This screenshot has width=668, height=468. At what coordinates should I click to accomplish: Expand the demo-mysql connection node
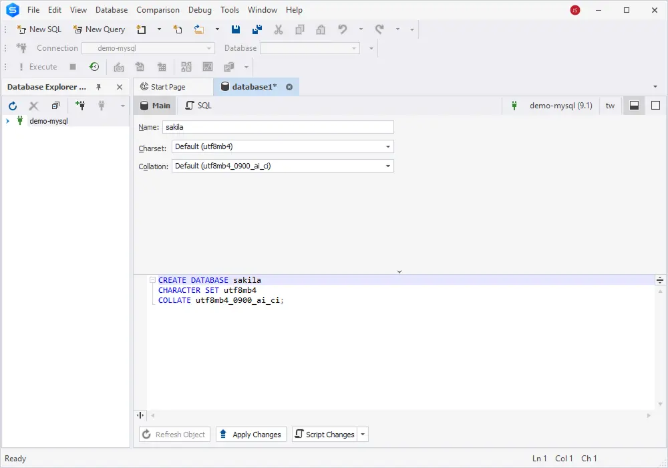point(7,121)
